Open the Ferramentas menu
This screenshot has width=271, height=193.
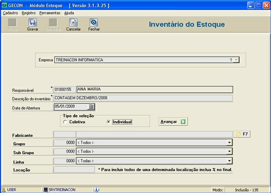coord(50,13)
